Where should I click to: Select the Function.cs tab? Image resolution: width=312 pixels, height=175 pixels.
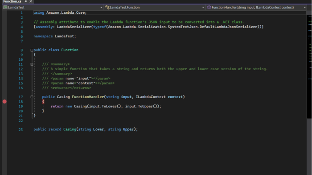click(x=12, y=1)
